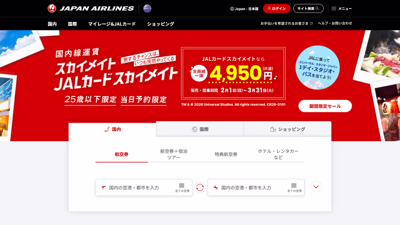Switch to the ショッピング booking tab
The width and height of the screenshot is (400, 225).
tap(288, 129)
